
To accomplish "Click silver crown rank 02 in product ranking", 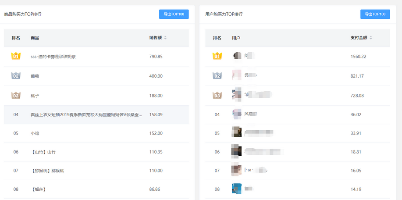I will coord(16,76).
